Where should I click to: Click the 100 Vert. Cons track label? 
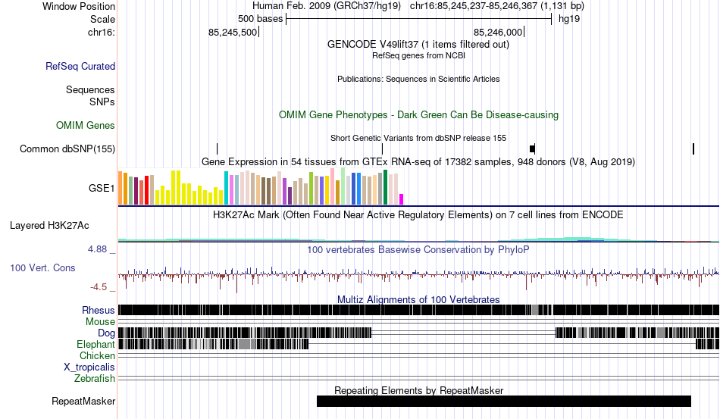(42, 267)
